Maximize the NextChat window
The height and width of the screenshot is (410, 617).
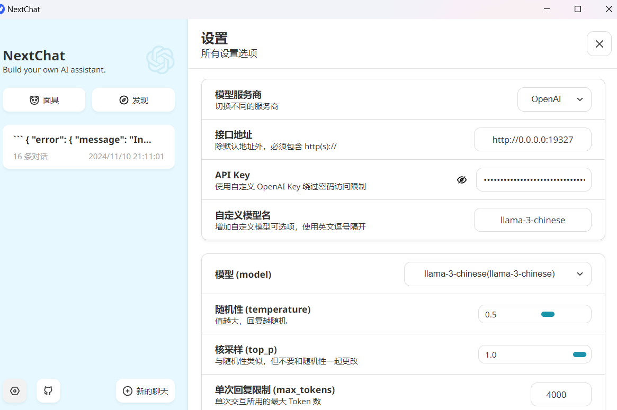[x=578, y=9]
